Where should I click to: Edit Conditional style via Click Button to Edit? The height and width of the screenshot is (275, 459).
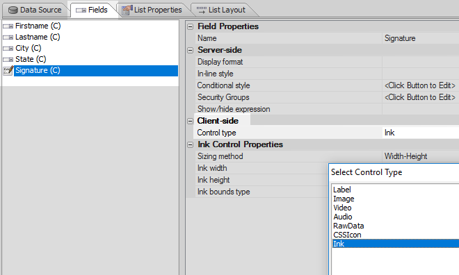420,85
